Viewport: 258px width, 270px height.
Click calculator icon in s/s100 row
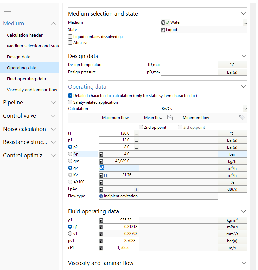[x=101, y=182]
